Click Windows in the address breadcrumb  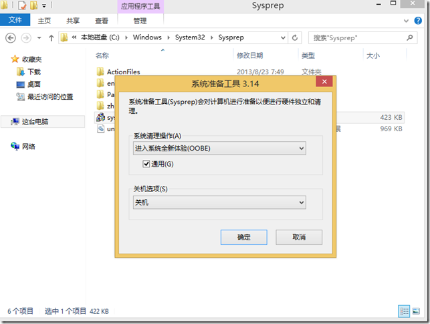click(x=147, y=37)
